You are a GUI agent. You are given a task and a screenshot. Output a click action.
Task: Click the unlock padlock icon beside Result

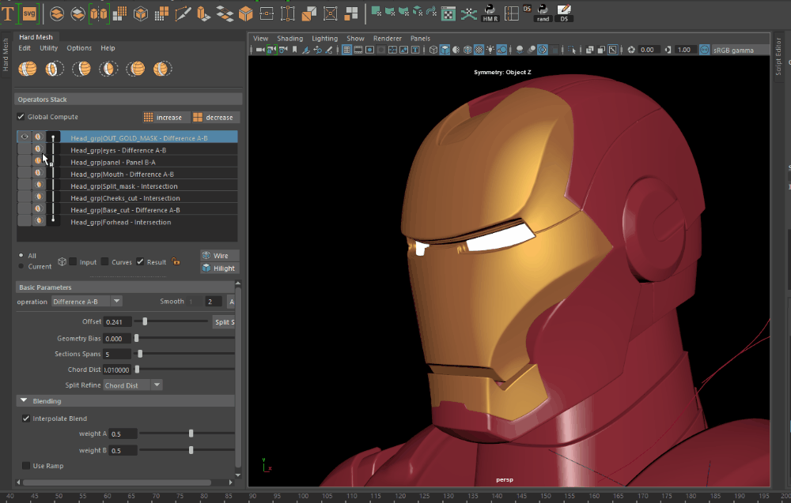tap(176, 262)
